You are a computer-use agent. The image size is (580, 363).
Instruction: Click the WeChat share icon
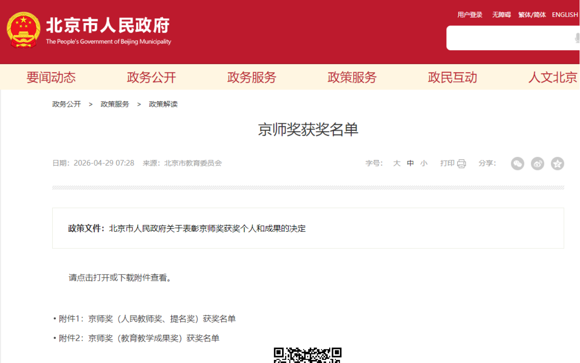[517, 163]
